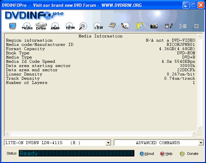Click the computer monitor system icon

click(13, 26)
